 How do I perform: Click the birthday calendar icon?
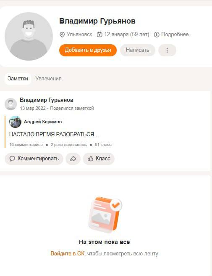click(99, 34)
